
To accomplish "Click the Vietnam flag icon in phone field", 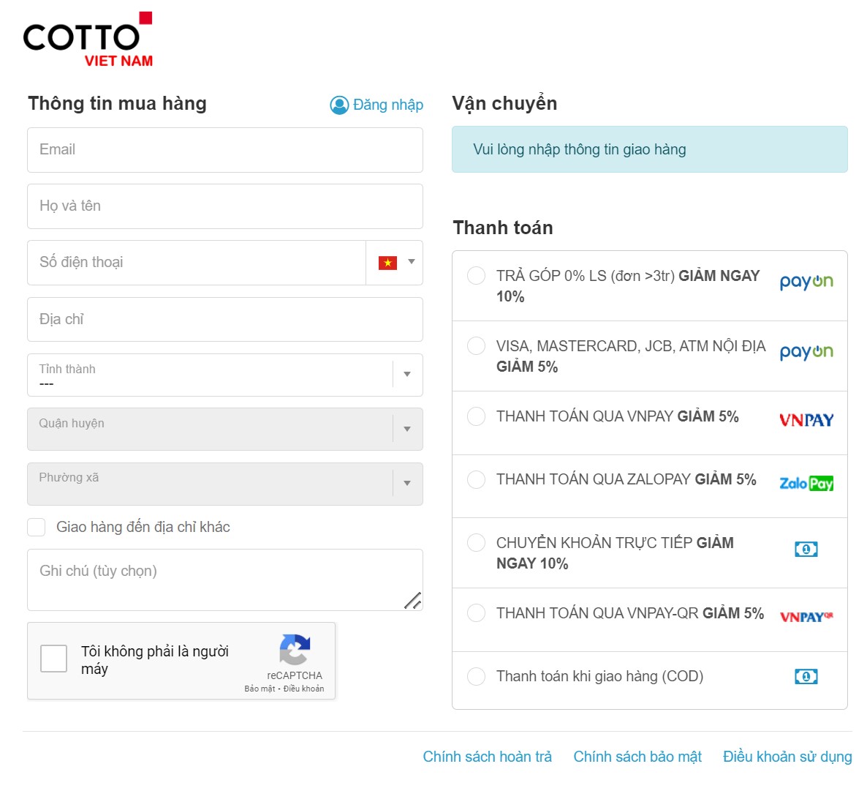I will click(x=387, y=263).
